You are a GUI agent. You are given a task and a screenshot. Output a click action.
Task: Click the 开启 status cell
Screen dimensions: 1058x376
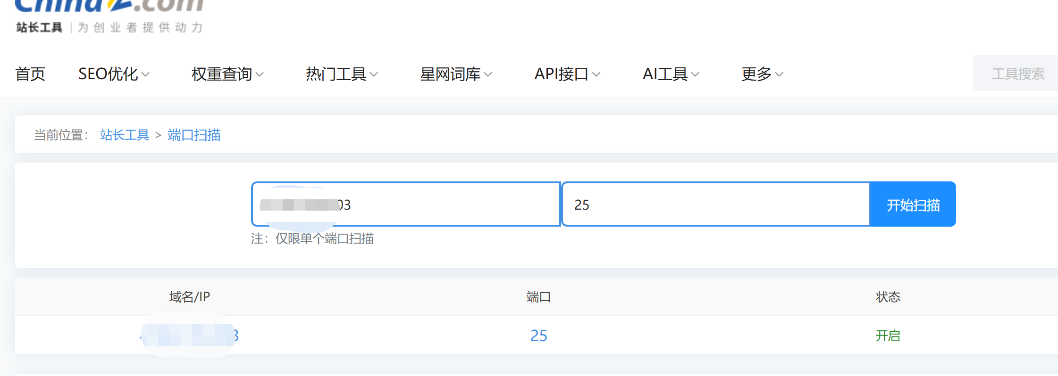888,335
